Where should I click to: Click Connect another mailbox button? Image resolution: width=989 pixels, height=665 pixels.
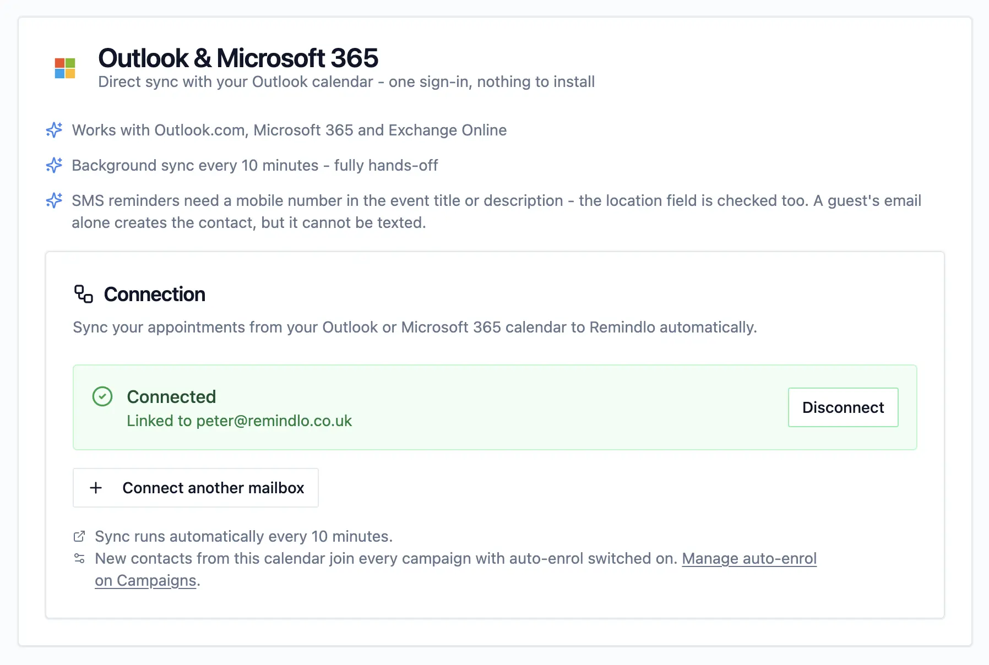(x=195, y=488)
